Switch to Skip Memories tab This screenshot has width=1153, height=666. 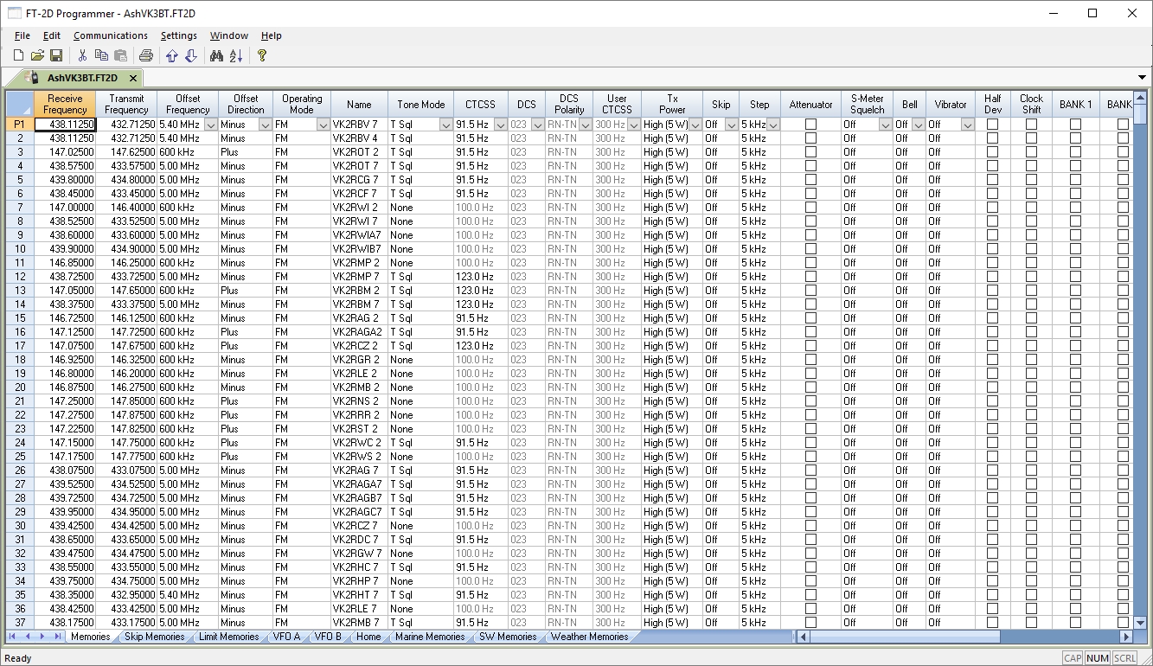point(154,637)
